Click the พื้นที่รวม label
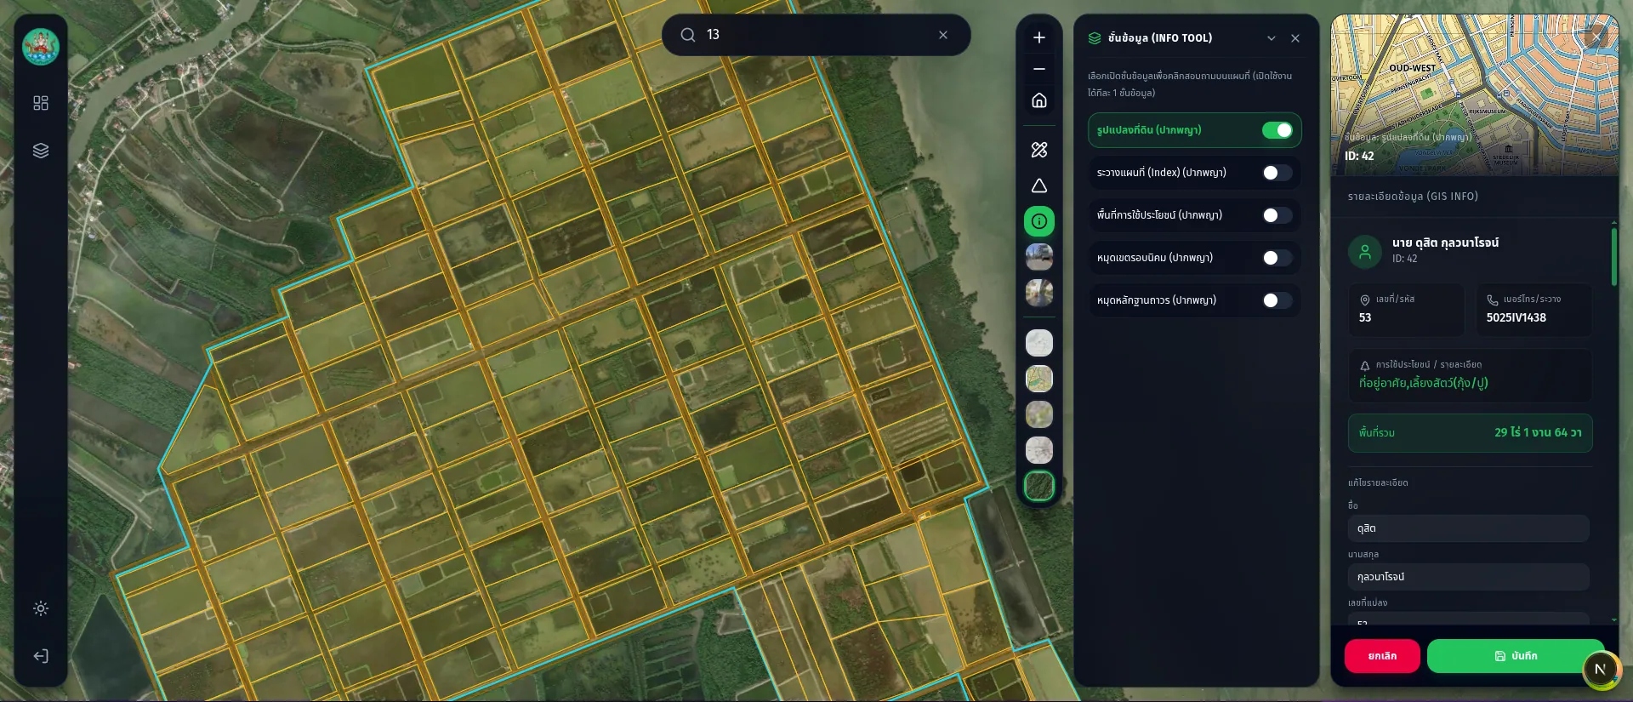Image resolution: width=1633 pixels, height=702 pixels. 1377,432
